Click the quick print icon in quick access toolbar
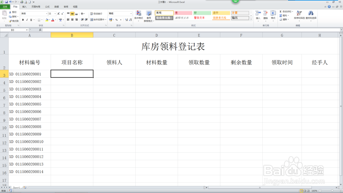Screen dimensions: 343x193 coord(22,2)
